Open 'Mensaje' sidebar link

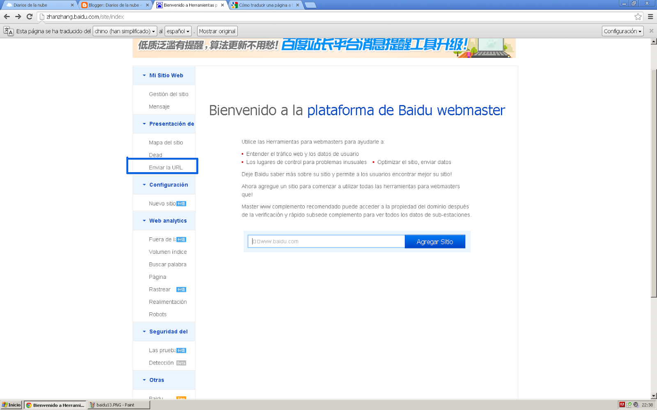click(x=159, y=107)
